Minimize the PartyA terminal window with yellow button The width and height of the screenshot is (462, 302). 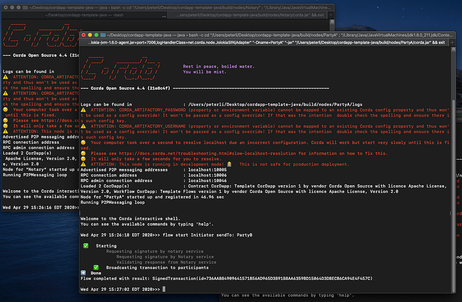click(x=90, y=35)
